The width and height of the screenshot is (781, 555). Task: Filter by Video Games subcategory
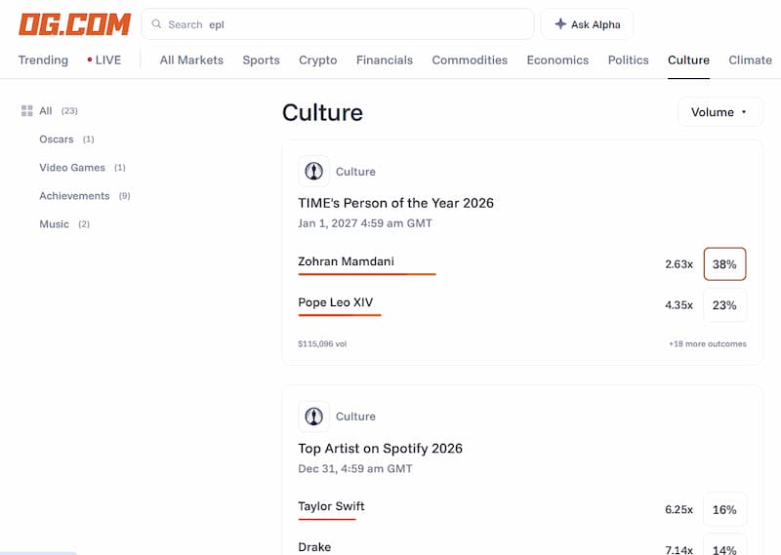pyautogui.click(x=82, y=167)
